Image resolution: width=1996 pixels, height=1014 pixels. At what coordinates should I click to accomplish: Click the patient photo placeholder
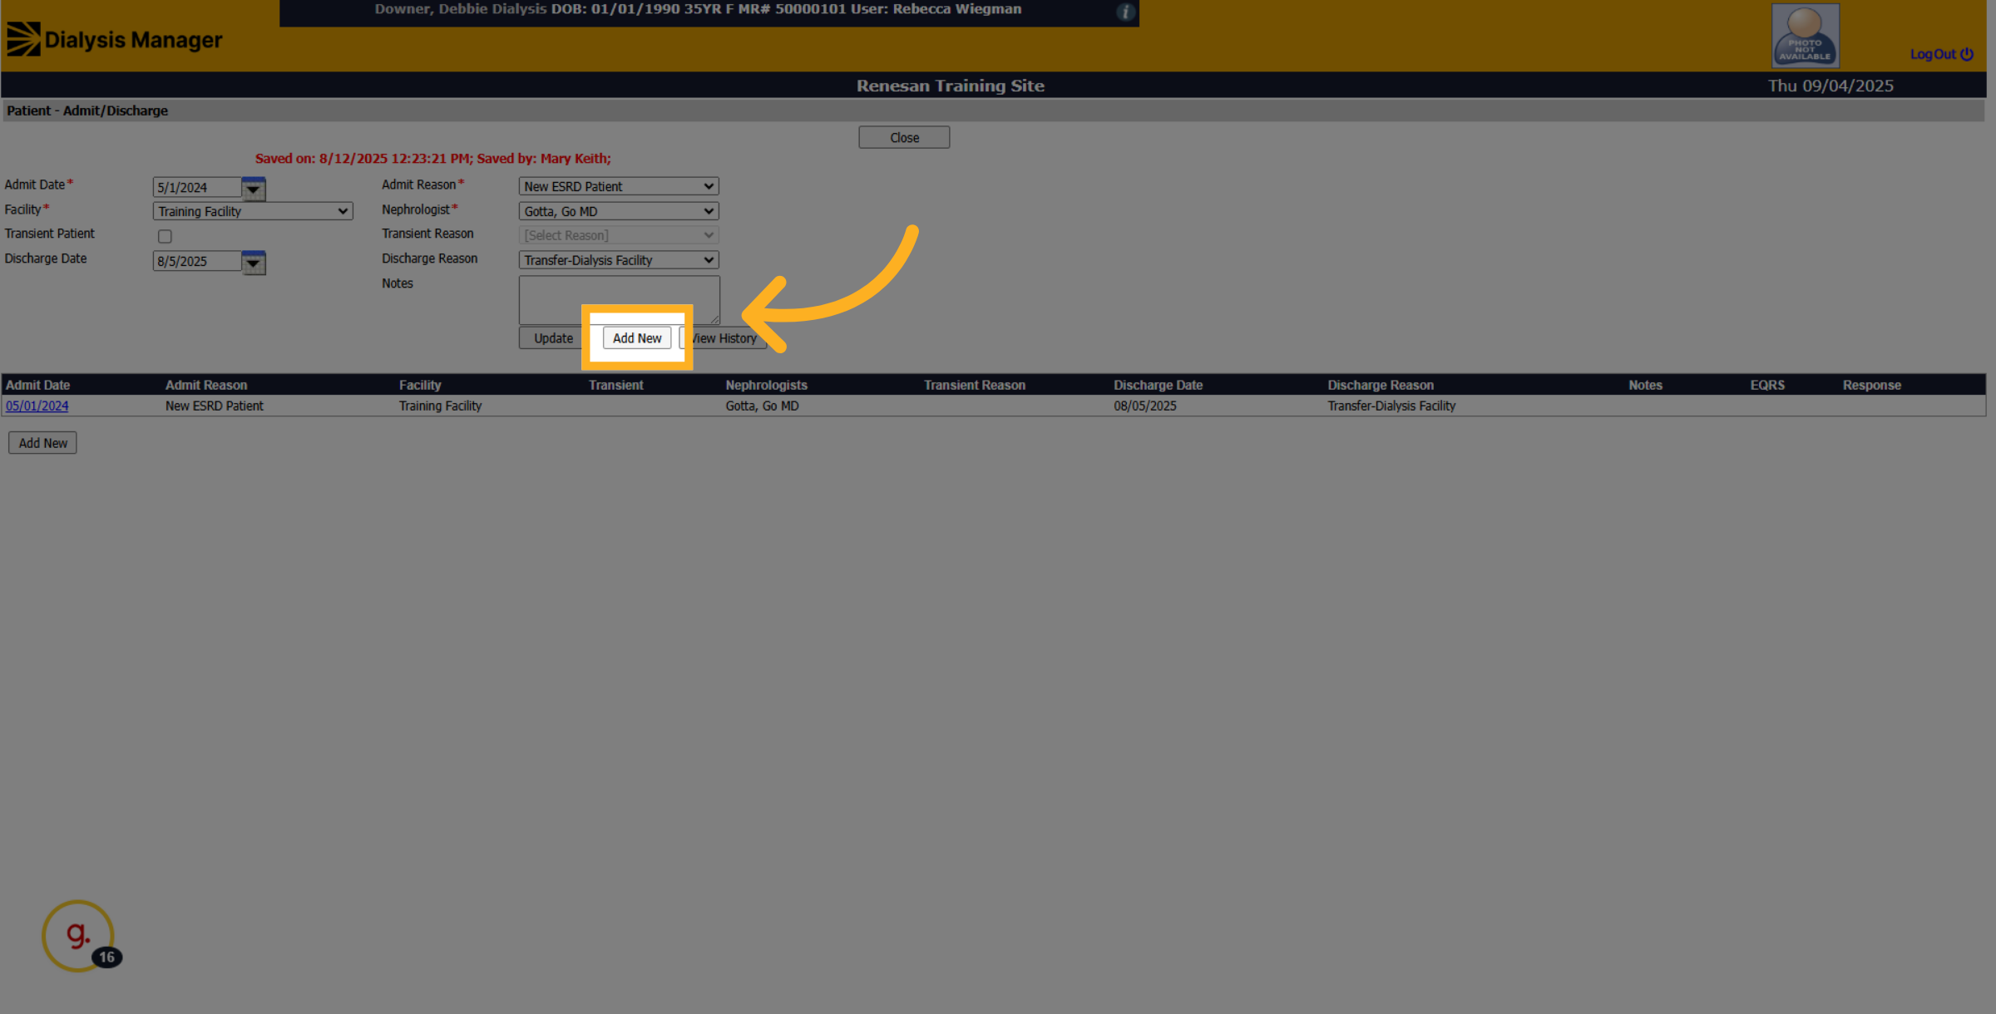(x=1805, y=36)
